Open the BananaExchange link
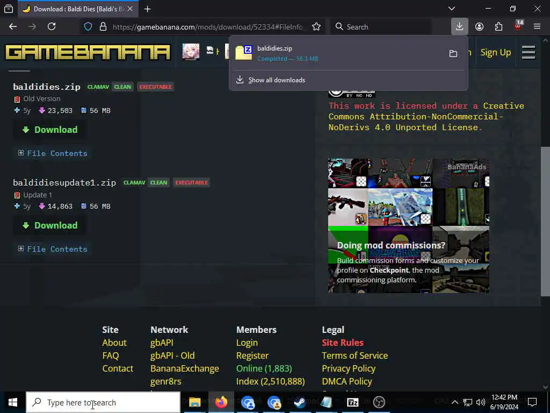The width and height of the screenshot is (550, 413). coord(185,368)
